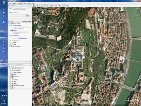Viewport: 141px width, 106px height.
Task: Click the taskbar clock
Action: [x=4, y=102]
